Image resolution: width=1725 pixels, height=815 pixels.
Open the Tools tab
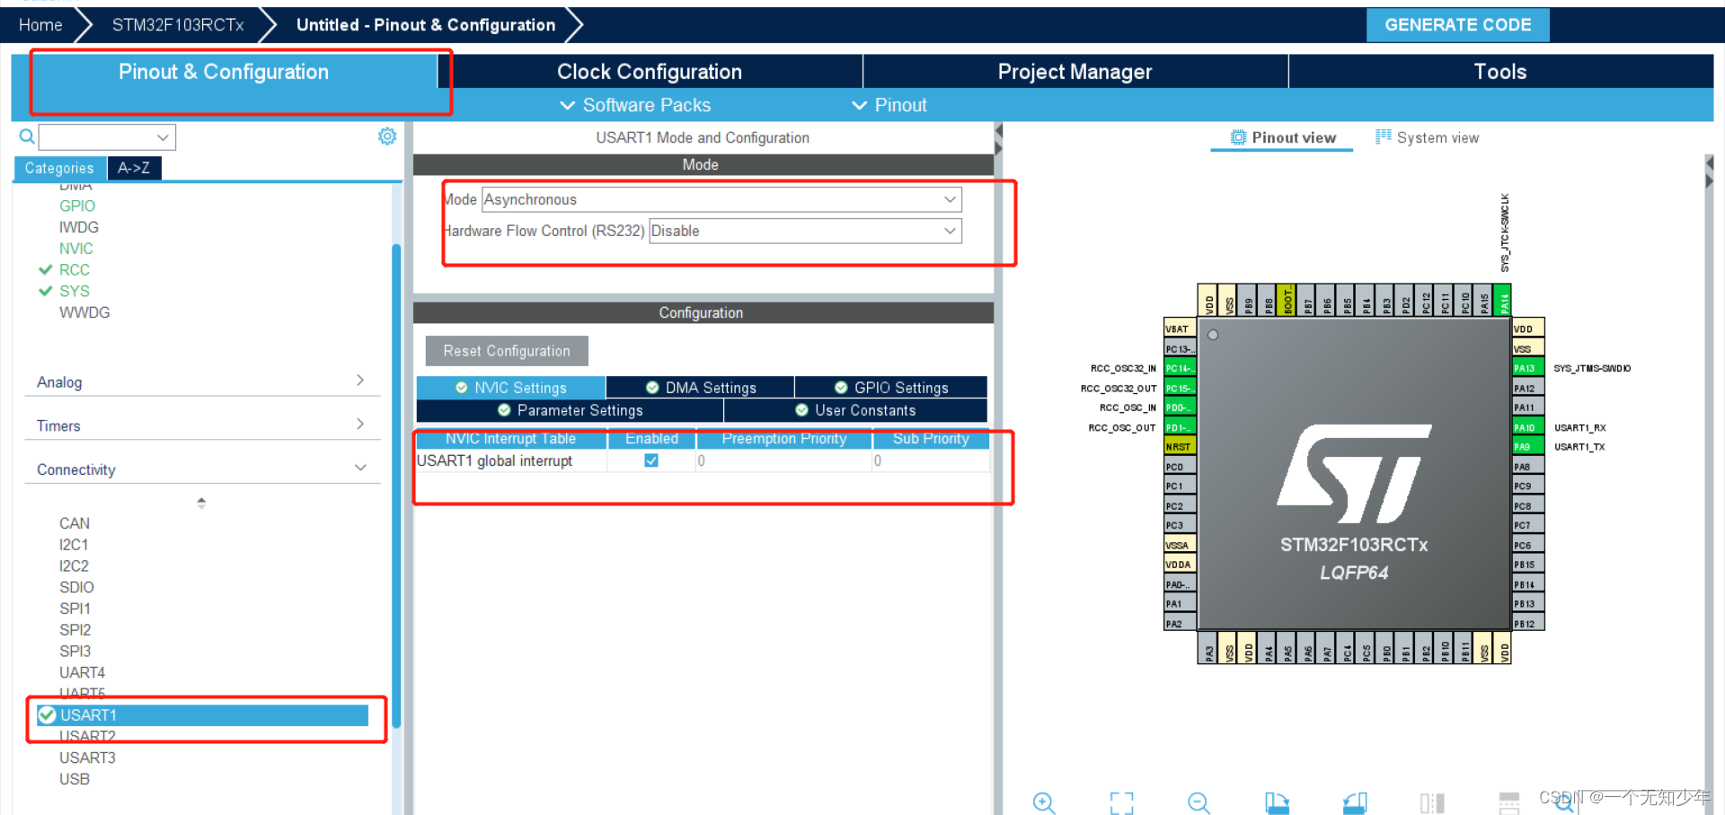pyautogui.click(x=1500, y=71)
